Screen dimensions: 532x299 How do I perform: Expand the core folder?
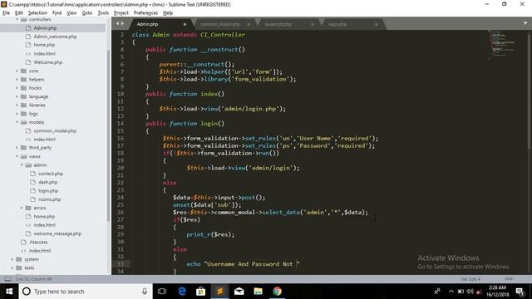17,71
